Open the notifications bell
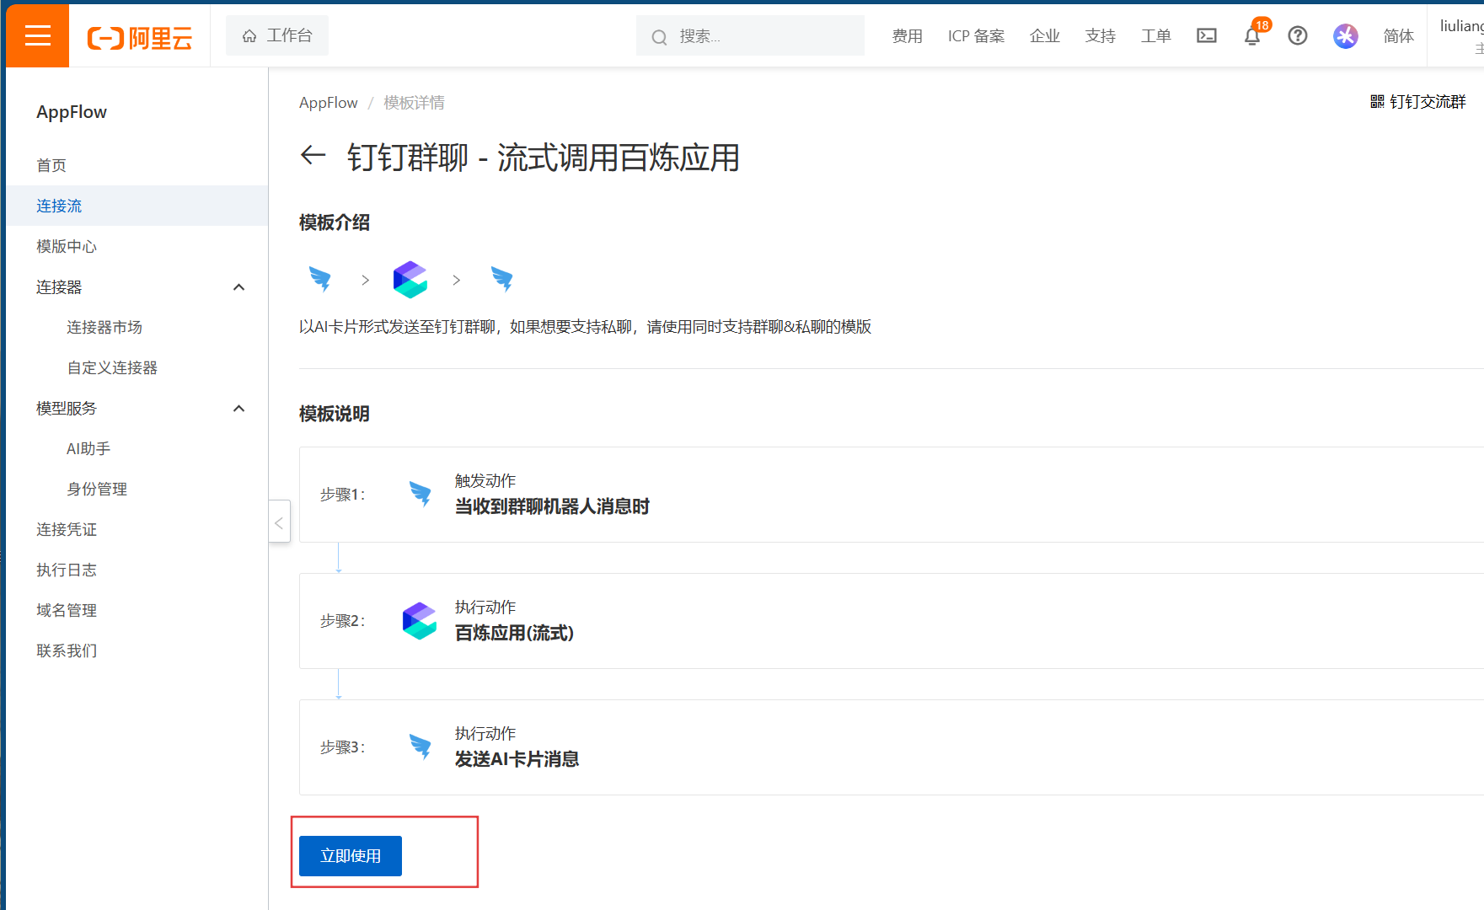 (1252, 35)
